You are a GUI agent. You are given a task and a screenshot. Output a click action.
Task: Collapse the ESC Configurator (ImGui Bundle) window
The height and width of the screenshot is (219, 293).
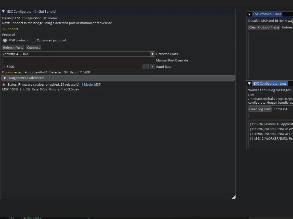point(3,11)
